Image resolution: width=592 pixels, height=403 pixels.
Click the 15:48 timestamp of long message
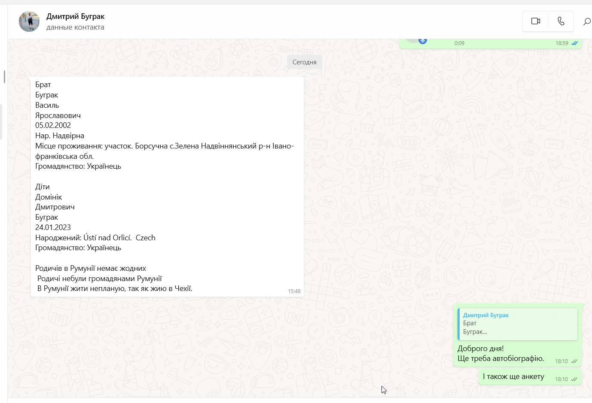coord(294,291)
